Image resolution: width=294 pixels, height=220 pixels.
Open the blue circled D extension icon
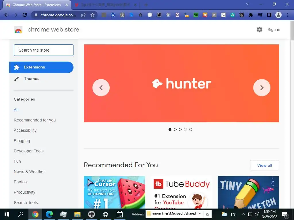(113, 15)
